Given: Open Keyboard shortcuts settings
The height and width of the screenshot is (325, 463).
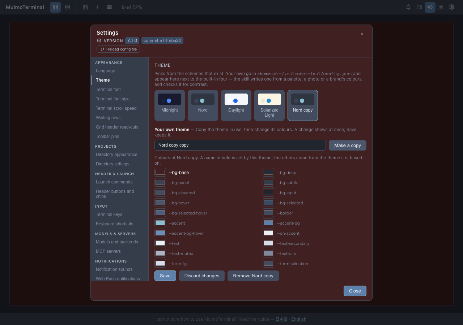Looking at the screenshot, I should click(119, 224).
